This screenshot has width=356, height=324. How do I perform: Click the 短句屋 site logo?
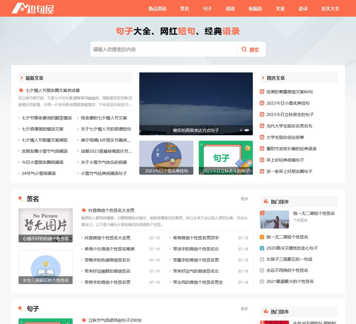point(33,9)
